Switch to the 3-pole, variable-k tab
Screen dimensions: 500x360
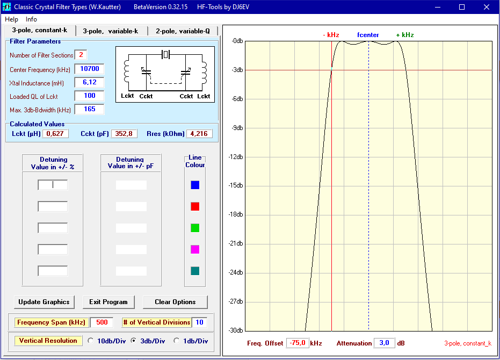pyautogui.click(x=111, y=31)
